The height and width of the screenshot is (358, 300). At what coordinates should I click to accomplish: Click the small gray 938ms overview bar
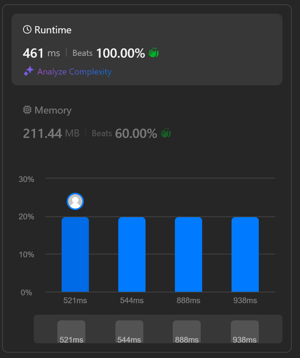pos(245,331)
